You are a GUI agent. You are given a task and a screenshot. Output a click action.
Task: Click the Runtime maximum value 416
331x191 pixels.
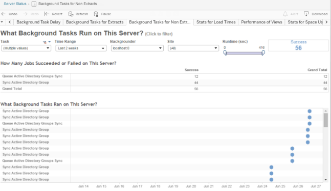[261, 47]
